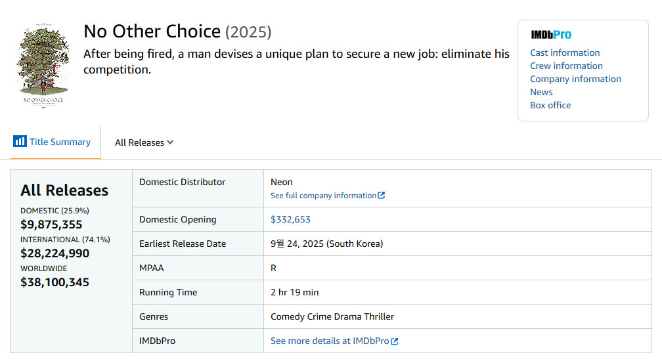
Task: Click the worldwide gross $38,100,345 figure
Action: pos(55,282)
